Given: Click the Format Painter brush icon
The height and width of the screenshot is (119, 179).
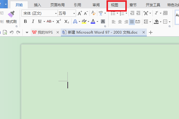Looking at the screenshot, I should click(11, 14).
